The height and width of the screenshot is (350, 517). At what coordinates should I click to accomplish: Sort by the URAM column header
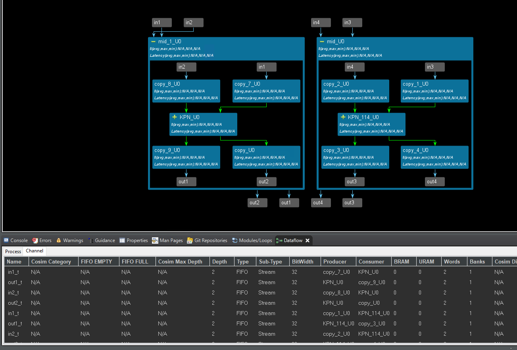(429, 262)
